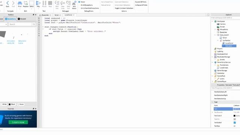Click the Toolbox search magnifier icon

tap(34, 24)
